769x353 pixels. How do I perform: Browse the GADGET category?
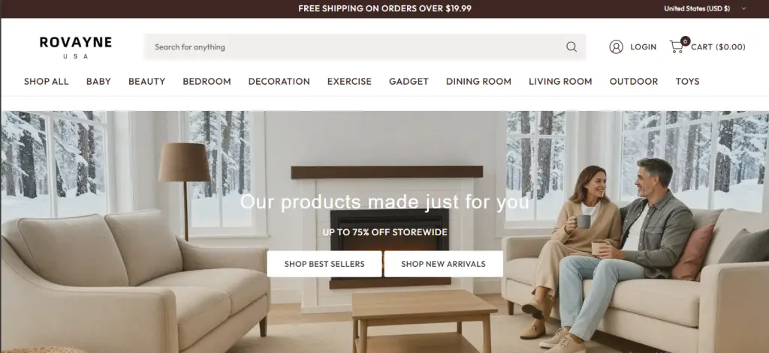409,81
